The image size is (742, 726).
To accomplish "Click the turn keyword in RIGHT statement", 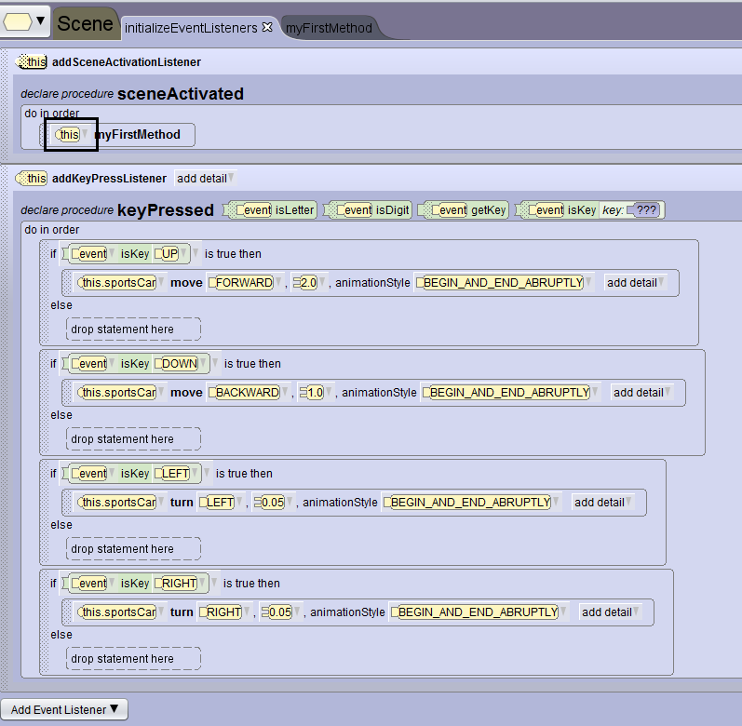I will [182, 612].
